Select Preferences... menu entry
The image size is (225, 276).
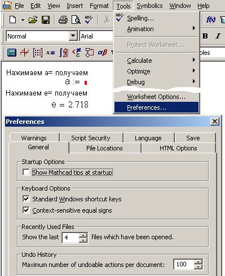[157, 107]
